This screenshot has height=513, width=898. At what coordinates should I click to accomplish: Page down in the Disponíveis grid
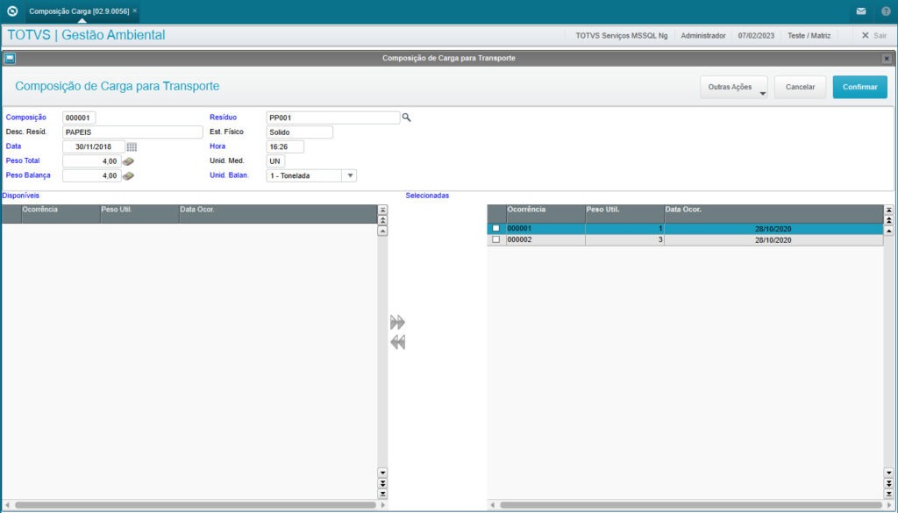[x=382, y=483]
